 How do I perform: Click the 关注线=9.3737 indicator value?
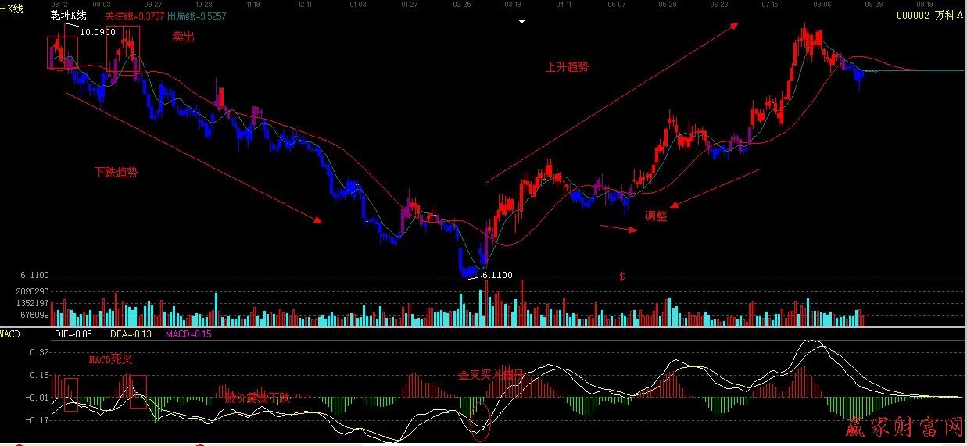pyautogui.click(x=134, y=15)
